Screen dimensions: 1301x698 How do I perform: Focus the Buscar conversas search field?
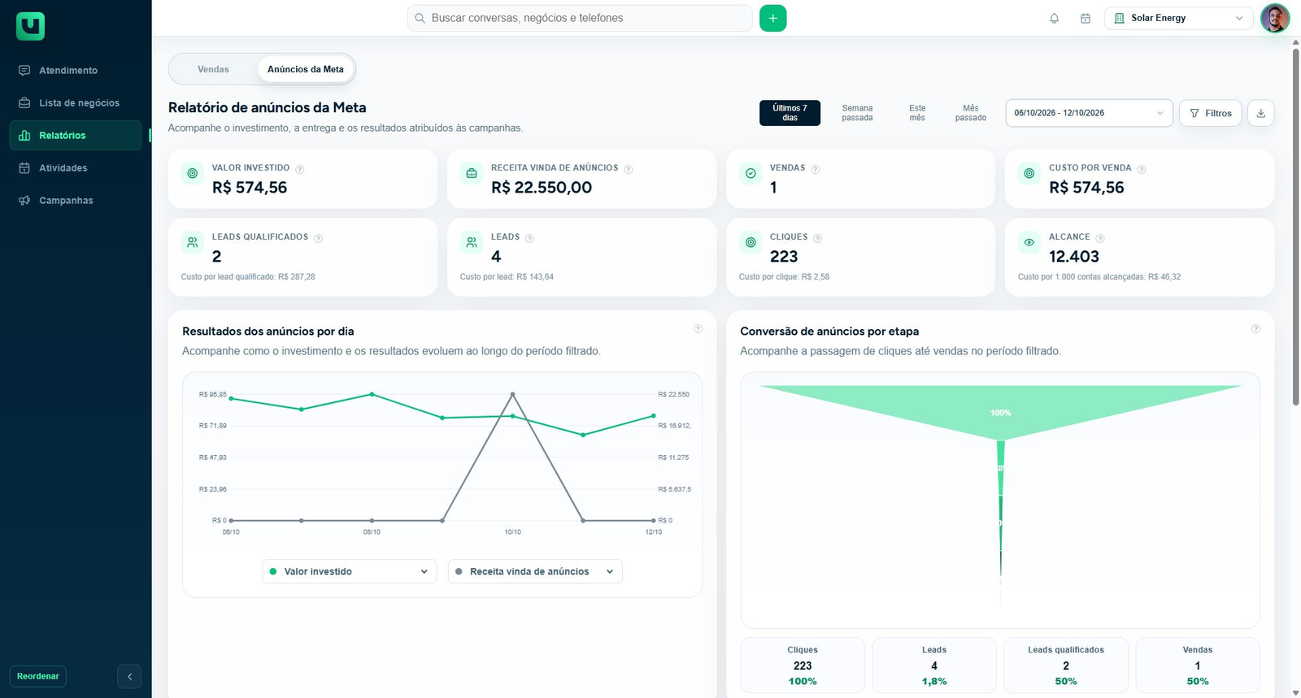coord(580,18)
